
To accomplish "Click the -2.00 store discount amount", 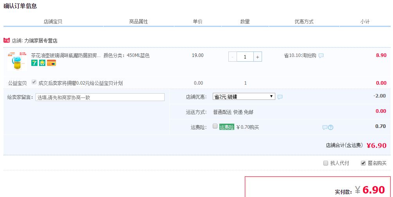I will (x=379, y=96).
